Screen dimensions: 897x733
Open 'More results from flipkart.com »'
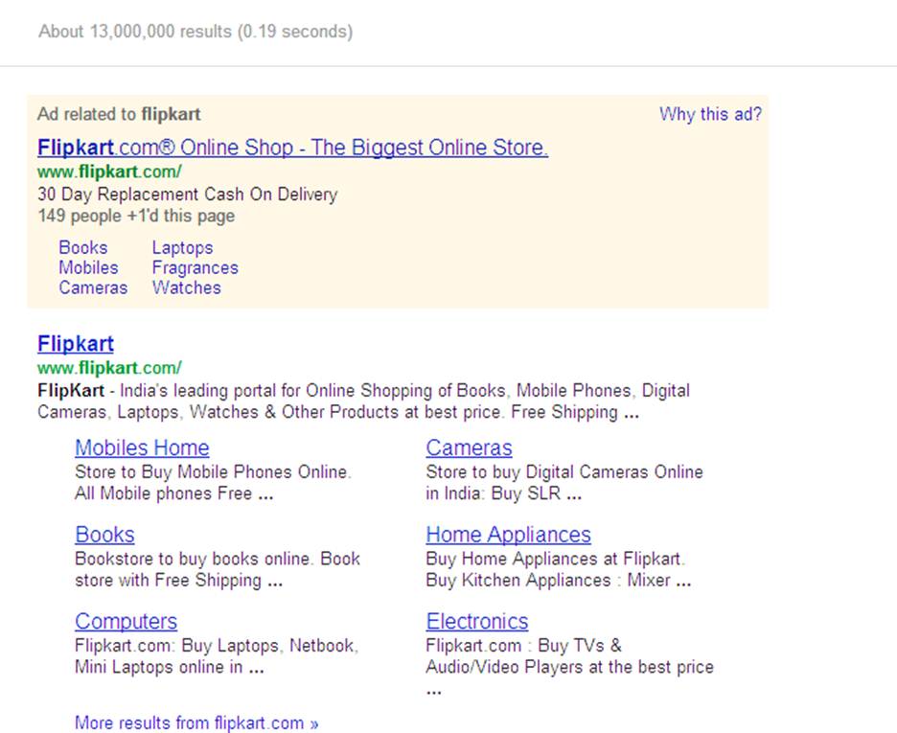[196, 722]
